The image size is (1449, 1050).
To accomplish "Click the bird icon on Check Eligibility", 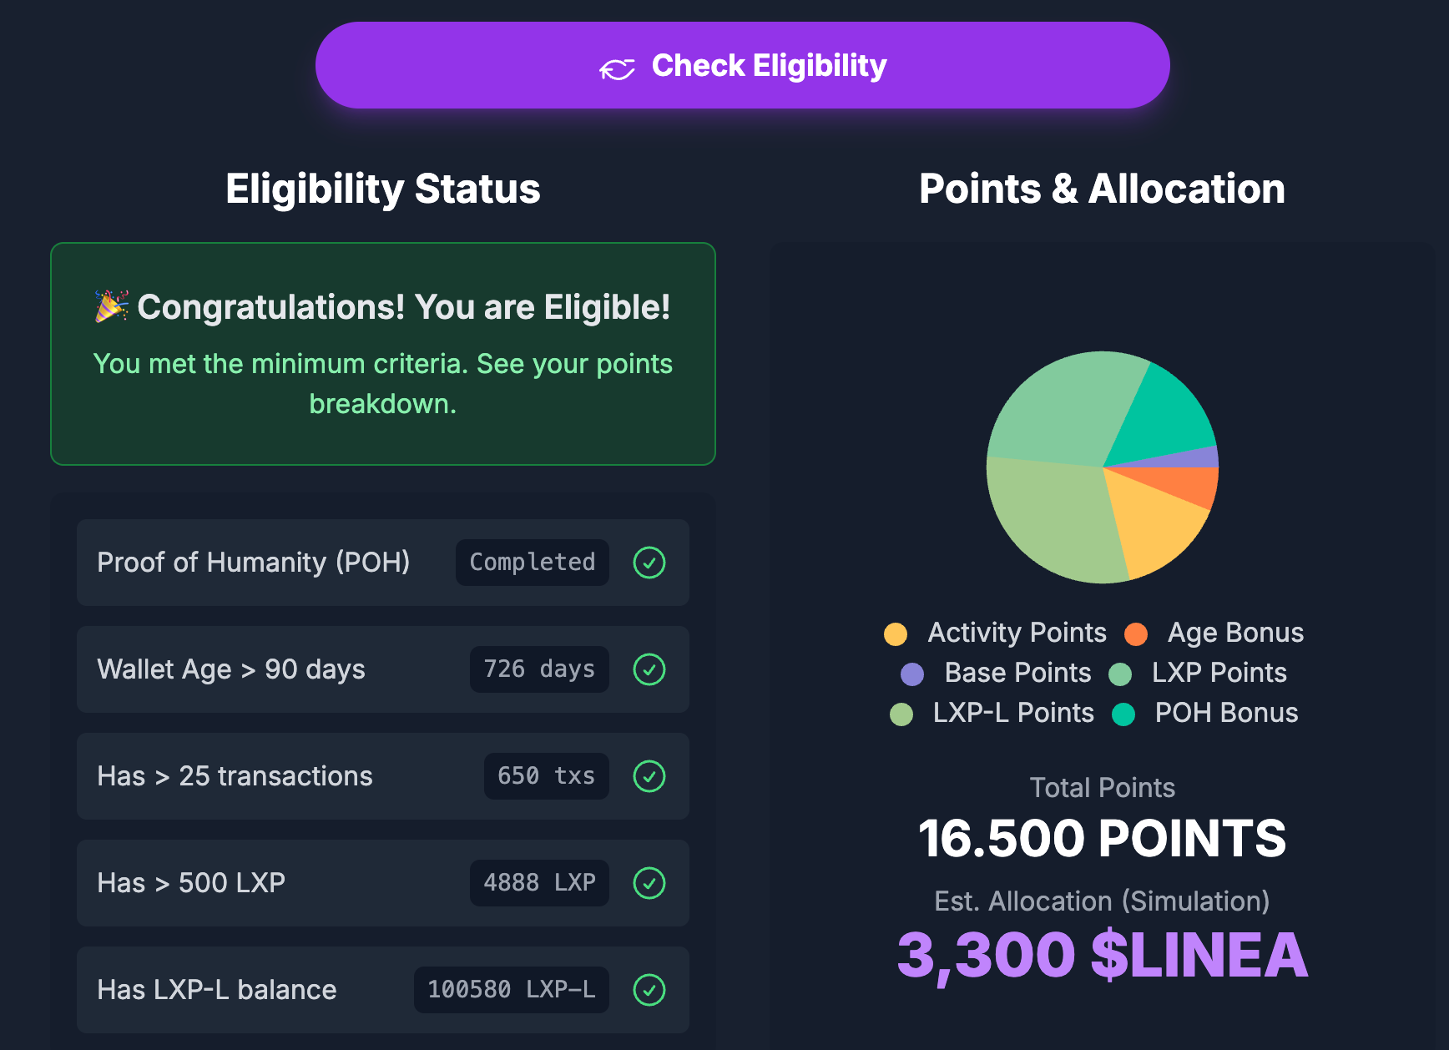I will [x=617, y=68].
